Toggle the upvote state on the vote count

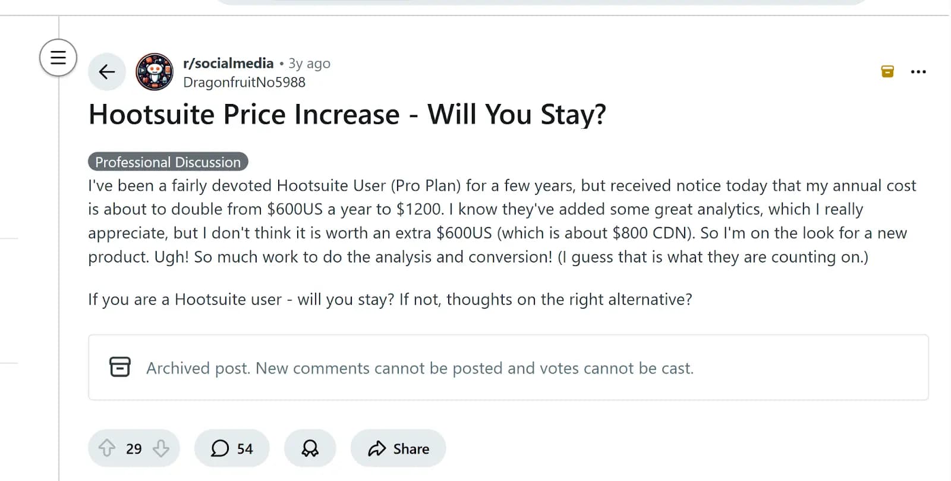(134, 448)
